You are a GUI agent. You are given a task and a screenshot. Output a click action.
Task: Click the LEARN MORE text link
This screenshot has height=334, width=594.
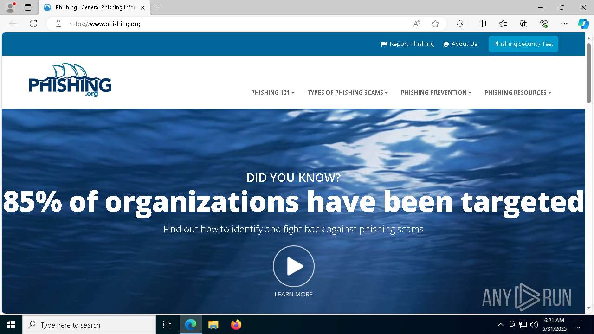294,294
